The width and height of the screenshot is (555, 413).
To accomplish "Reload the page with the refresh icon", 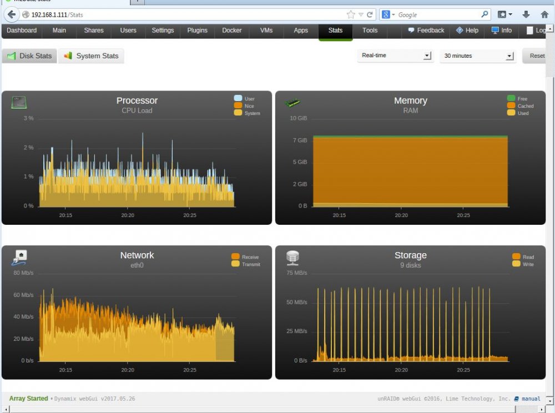I will [x=370, y=14].
